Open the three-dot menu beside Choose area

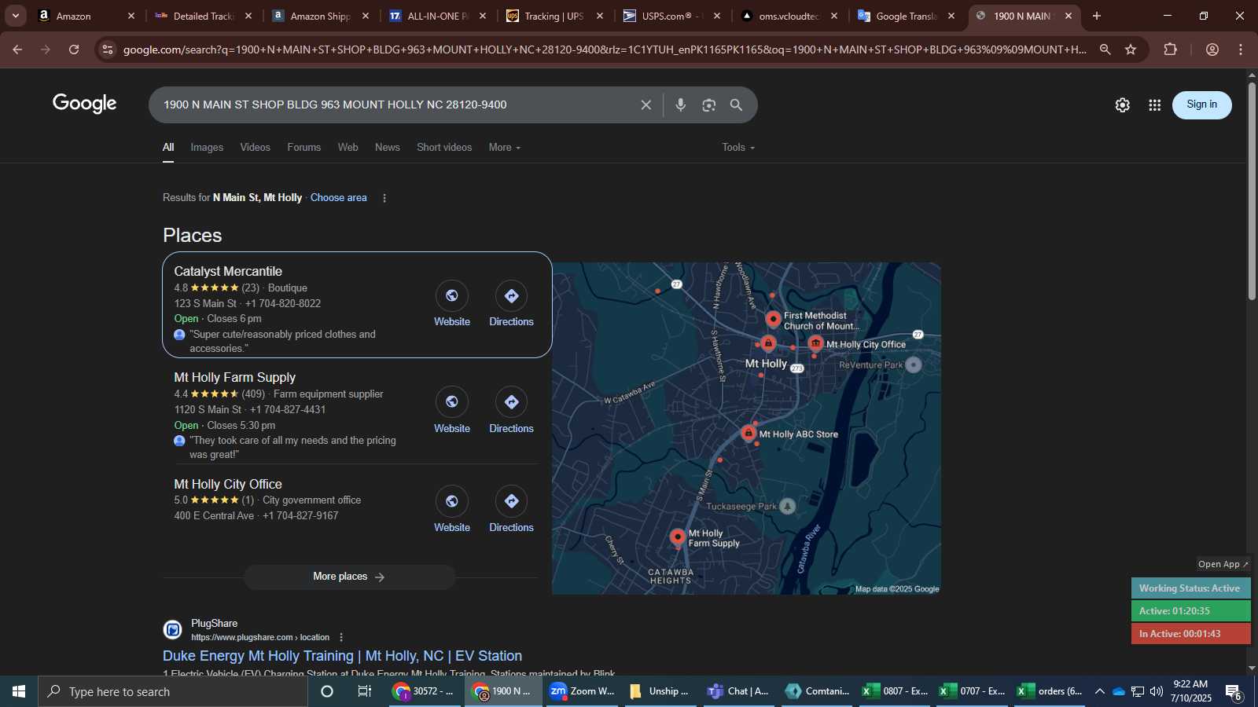tap(384, 198)
